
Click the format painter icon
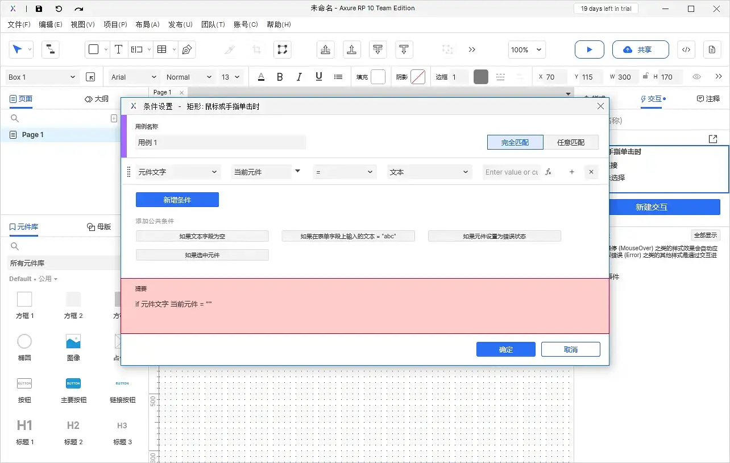click(229, 49)
